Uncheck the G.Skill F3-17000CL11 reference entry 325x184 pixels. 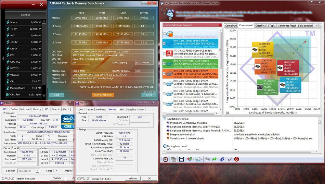pyautogui.click(x=164, y=43)
